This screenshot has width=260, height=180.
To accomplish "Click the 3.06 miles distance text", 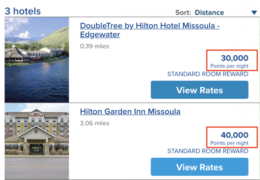I will [x=95, y=123].
